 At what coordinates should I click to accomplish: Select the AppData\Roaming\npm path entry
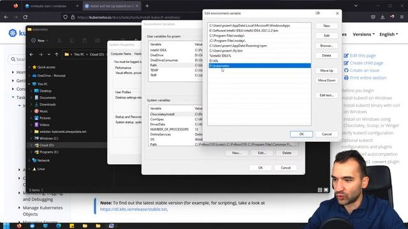259,46
